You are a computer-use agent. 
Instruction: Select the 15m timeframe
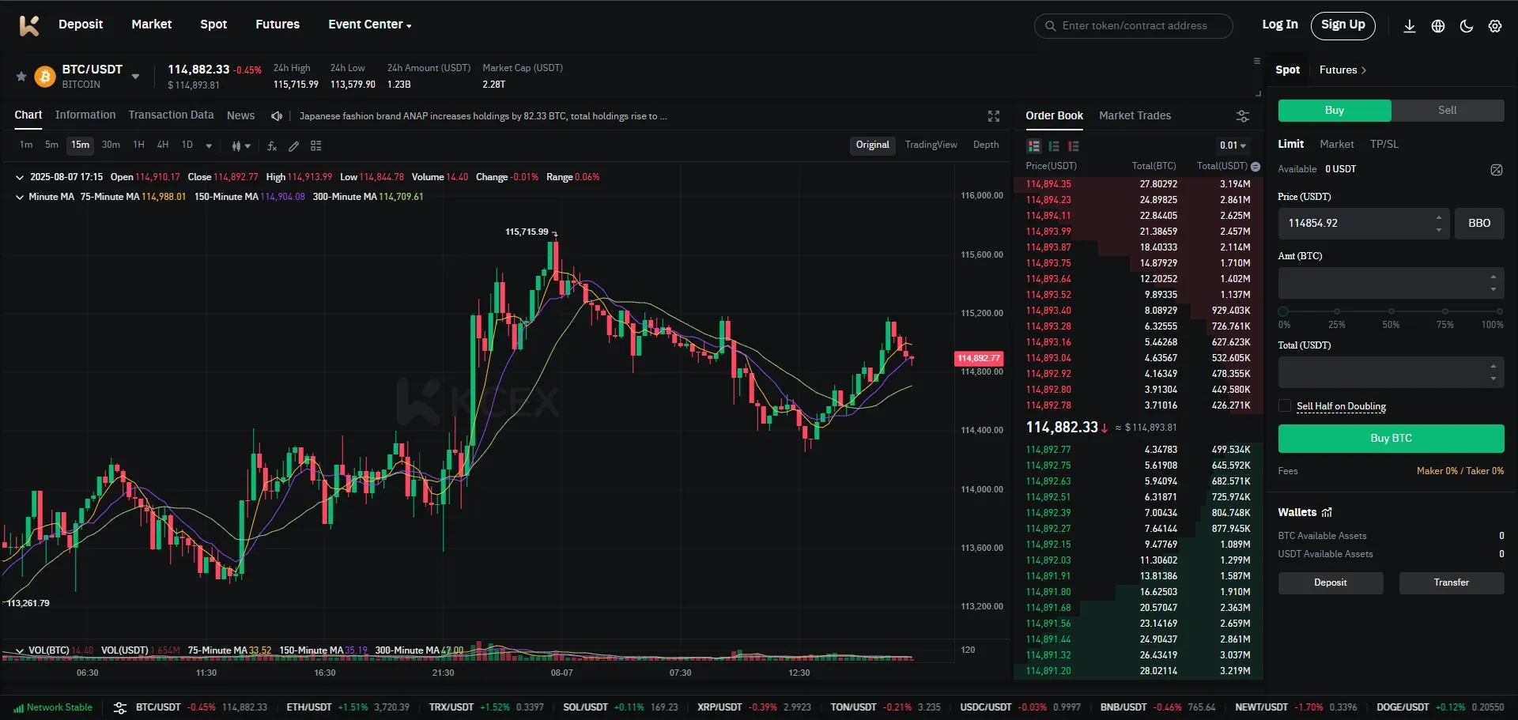[81, 145]
